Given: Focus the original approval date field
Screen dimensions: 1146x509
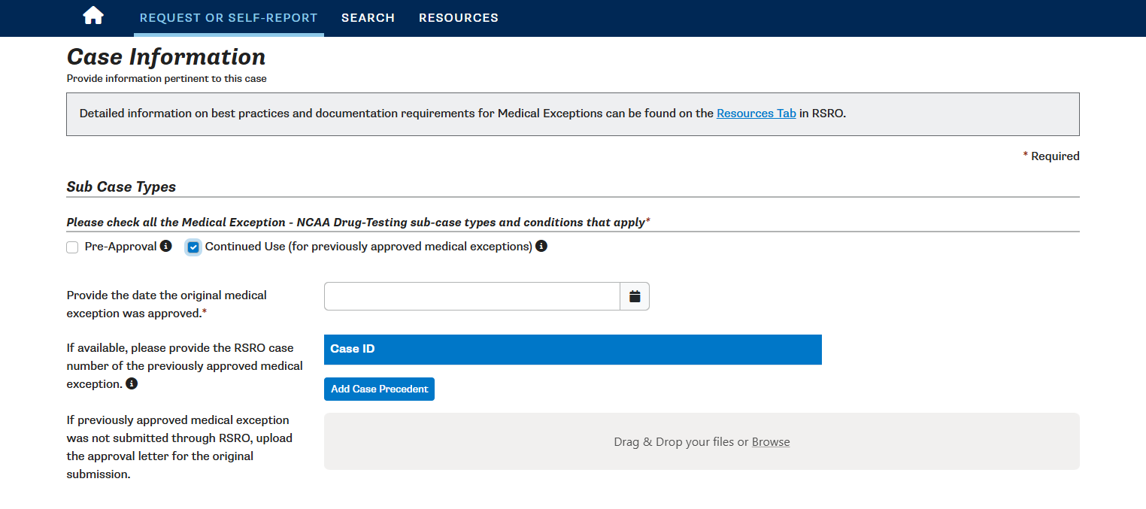Looking at the screenshot, I should click(471, 296).
